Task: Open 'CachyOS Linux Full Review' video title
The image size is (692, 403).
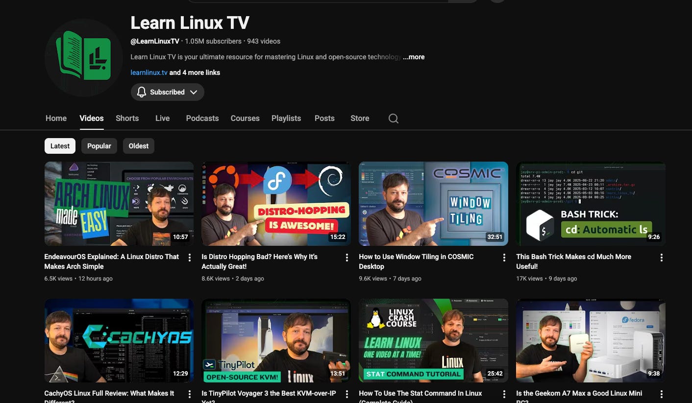Action: (x=109, y=396)
